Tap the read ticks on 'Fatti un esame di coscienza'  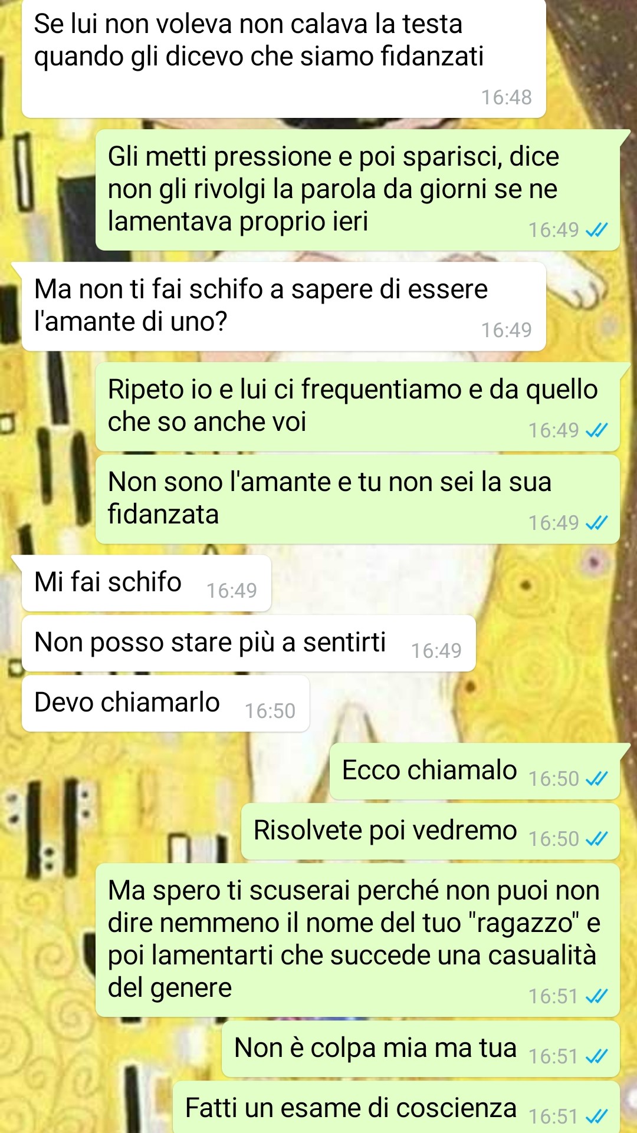[596, 1116]
